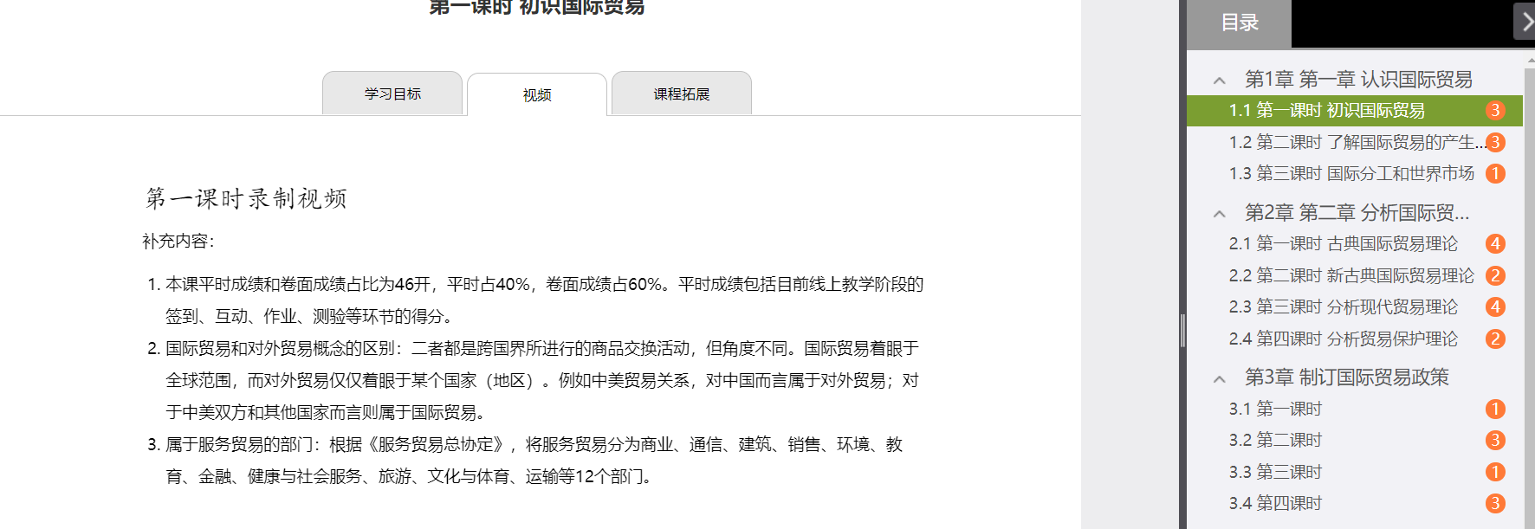The width and height of the screenshot is (1535, 529).
Task: Collapse chapter 第3章 制订国际贸易政策
Action: pyautogui.click(x=1220, y=378)
